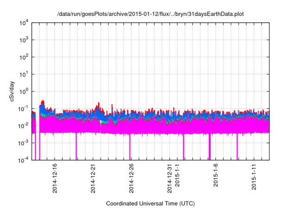Select the cSv/day y-axis label

pos(12,91)
